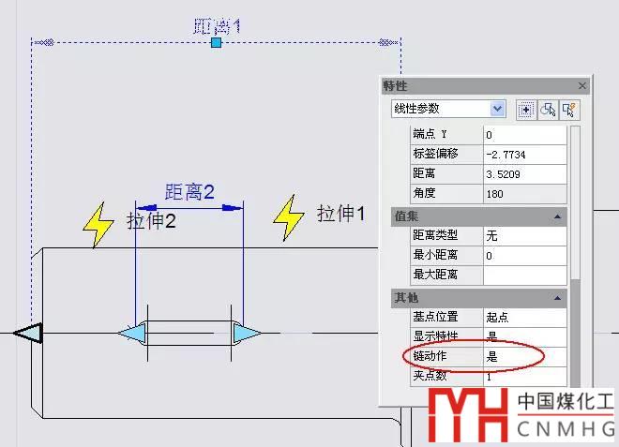Collapse the 值集 section
619x447 pixels.
557,216
